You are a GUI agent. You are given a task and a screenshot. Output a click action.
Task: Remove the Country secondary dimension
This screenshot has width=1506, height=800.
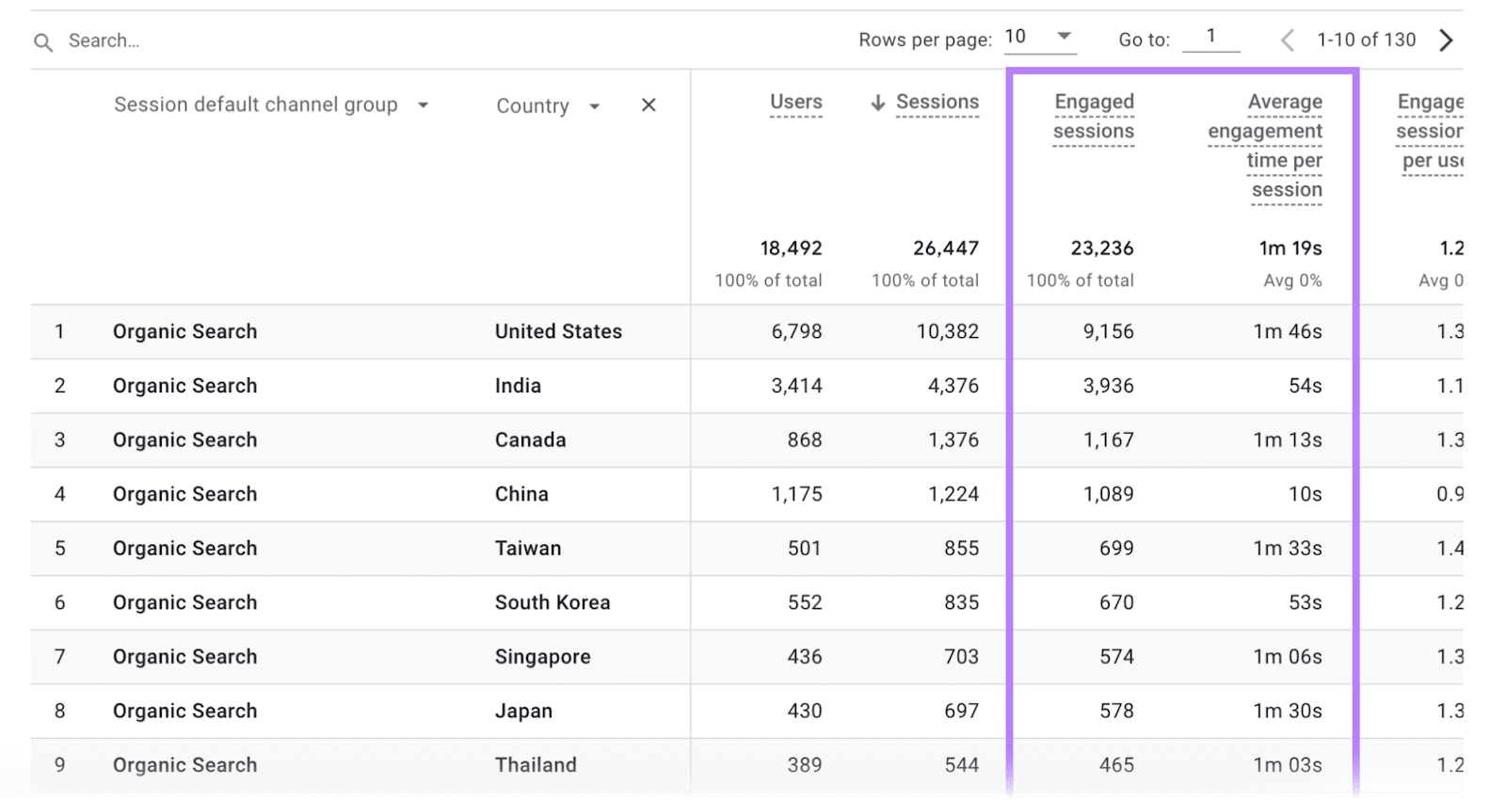[649, 105]
